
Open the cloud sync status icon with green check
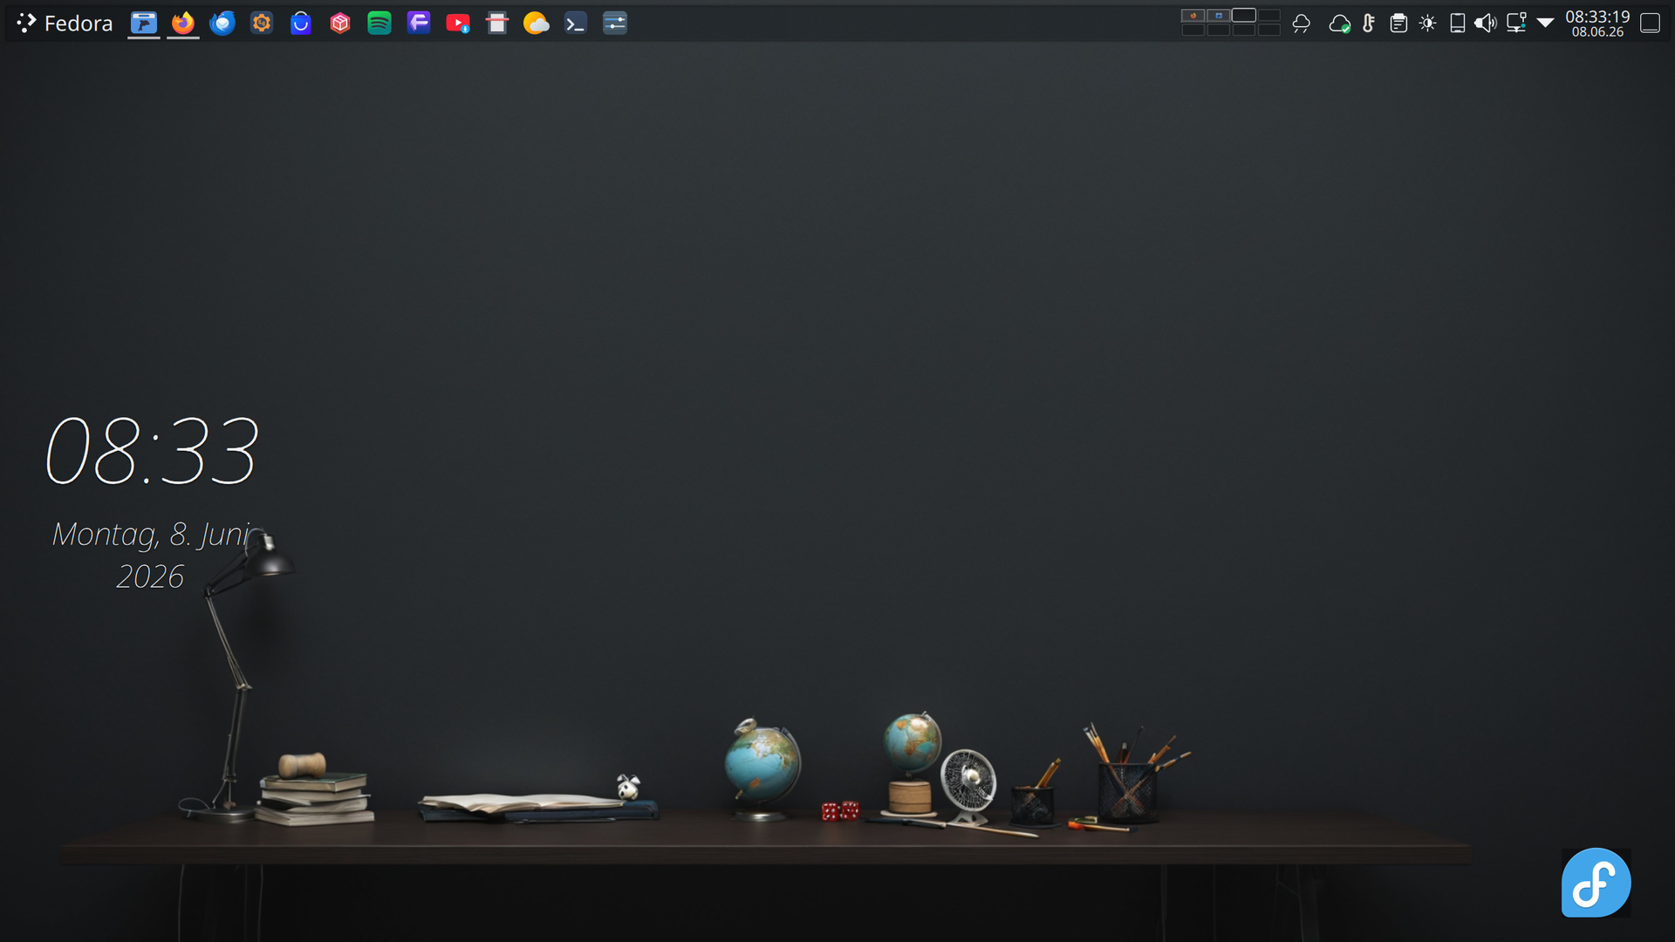1339,24
